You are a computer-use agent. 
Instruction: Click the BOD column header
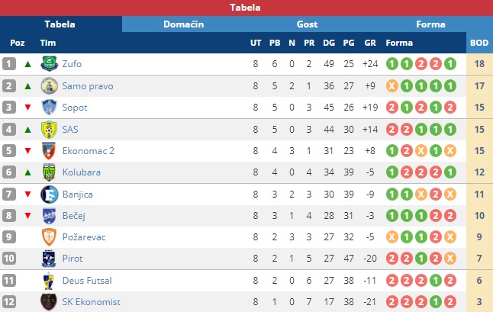[479, 43]
